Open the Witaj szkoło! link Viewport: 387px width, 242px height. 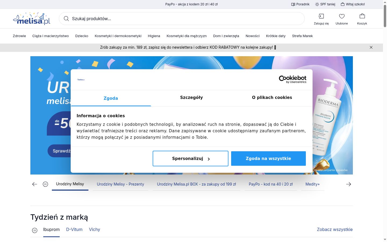pos(353,4)
